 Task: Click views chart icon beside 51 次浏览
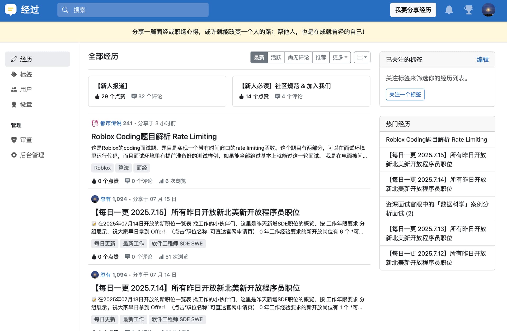point(161,257)
